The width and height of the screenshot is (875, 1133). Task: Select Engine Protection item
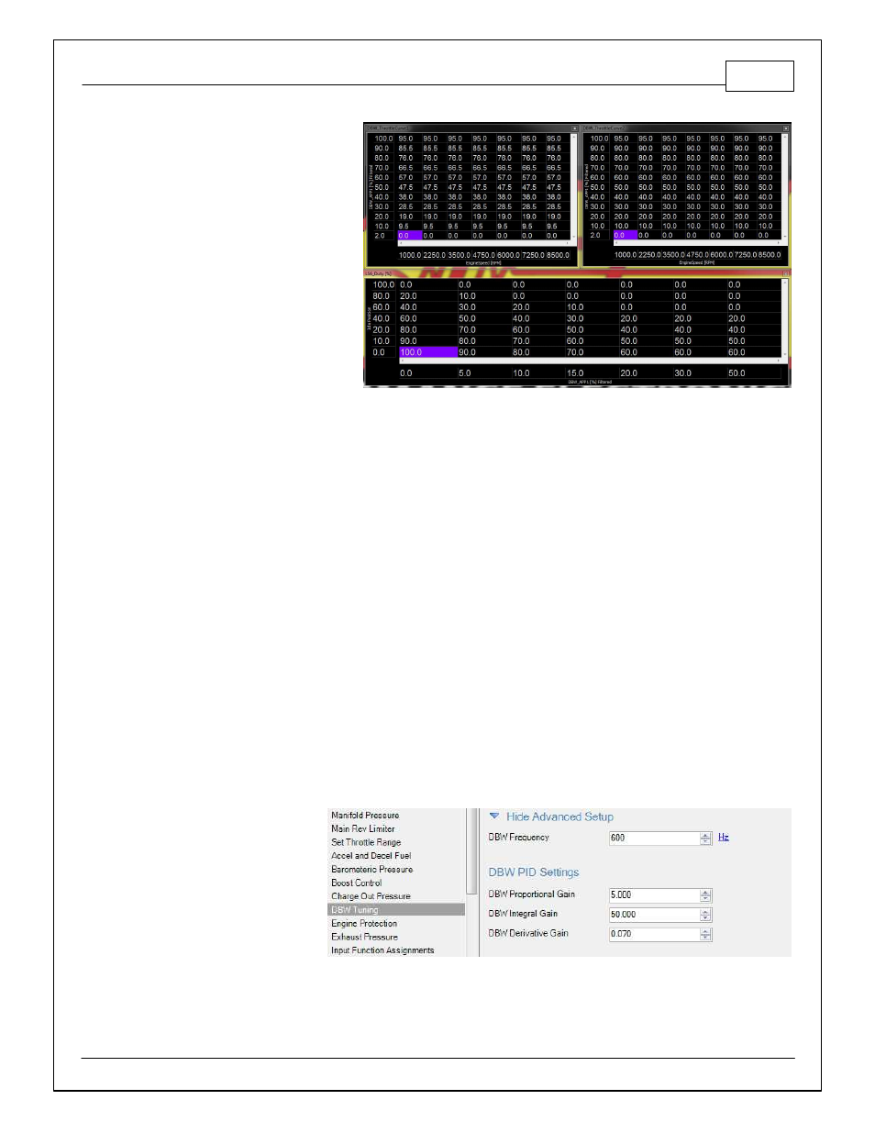[x=364, y=923]
